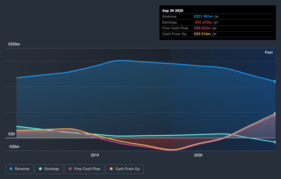This screenshot has width=281, height=179.
Task: Click the Revenue row label in the tooltip
Action: [169, 16]
